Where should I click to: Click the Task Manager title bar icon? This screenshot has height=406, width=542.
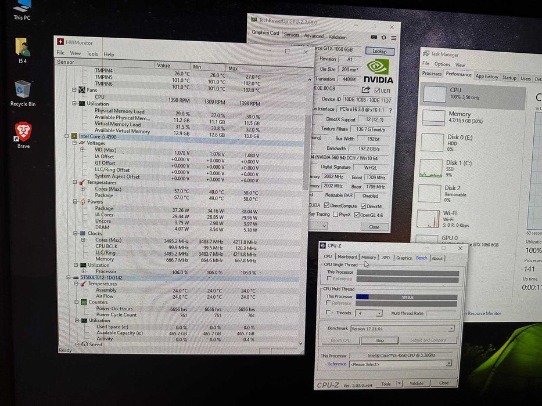pyautogui.click(x=426, y=53)
